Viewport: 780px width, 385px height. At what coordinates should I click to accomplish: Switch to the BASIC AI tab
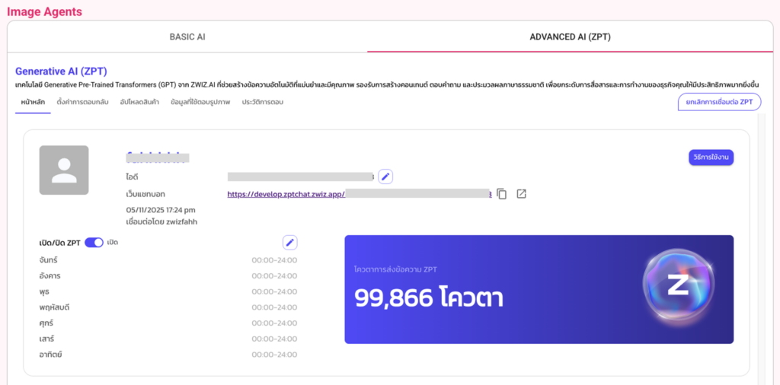click(x=187, y=37)
